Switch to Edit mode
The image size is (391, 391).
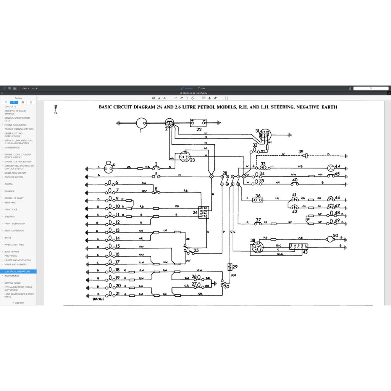point(202,88)
